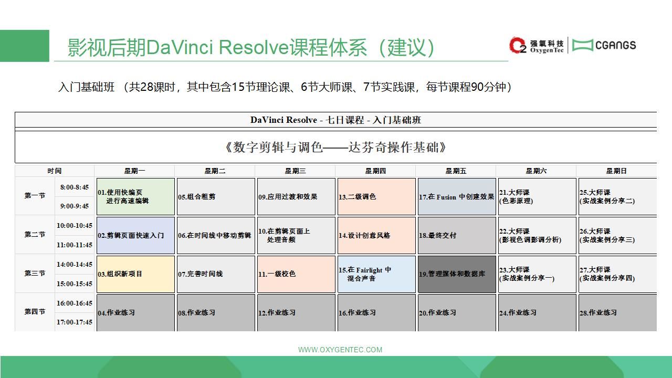Click the 01.使用快编页进行高速编辑 cell
The image size is (672, 378).
tap(135, 196)
